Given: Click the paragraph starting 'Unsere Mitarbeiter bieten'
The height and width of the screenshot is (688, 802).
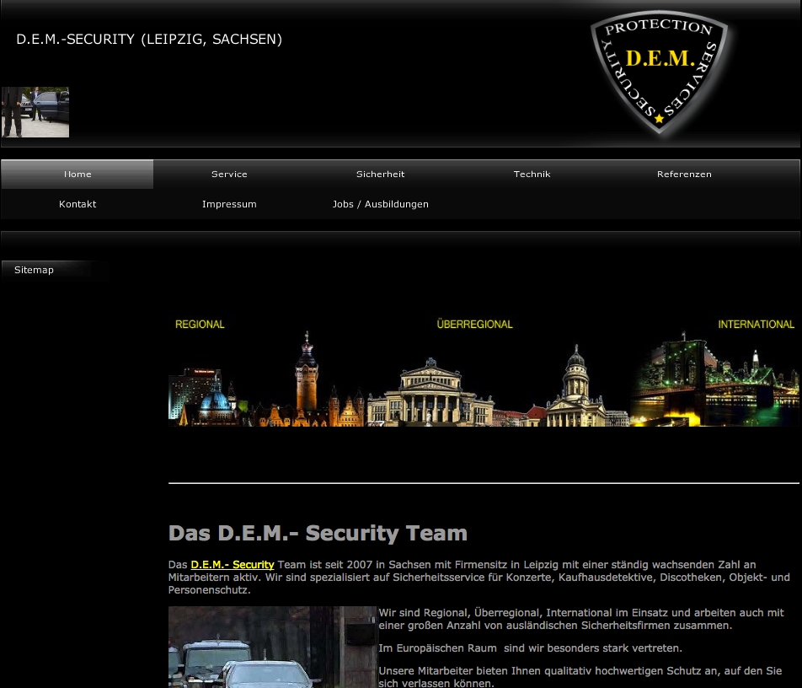Looking at the screenshot, I should 580,677.
